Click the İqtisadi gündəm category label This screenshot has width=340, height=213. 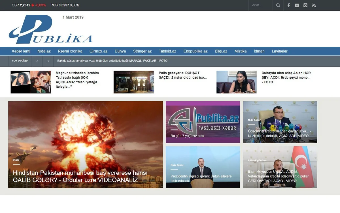pos(257,161)
